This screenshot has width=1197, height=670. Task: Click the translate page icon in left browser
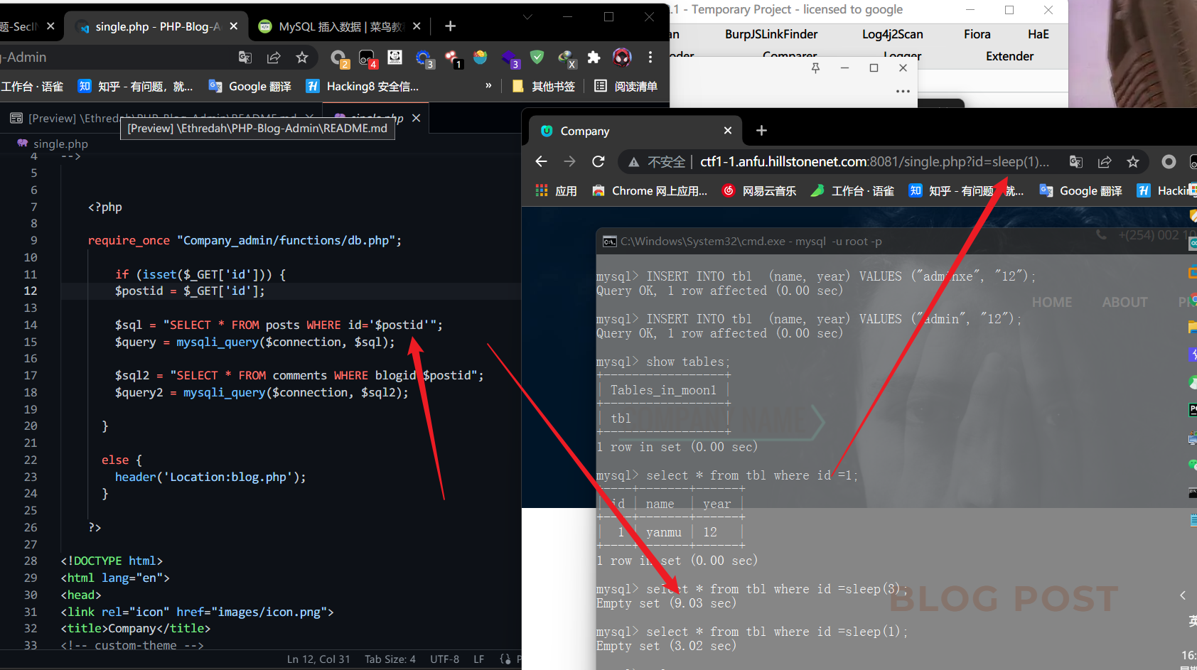pos(245,58)
